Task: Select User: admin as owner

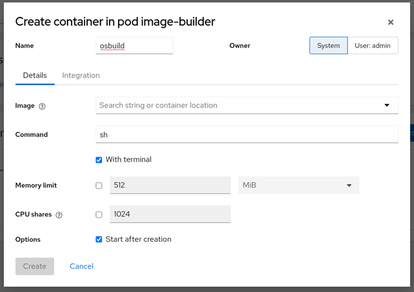Action: pyautogui.click(x=373, y=46)
